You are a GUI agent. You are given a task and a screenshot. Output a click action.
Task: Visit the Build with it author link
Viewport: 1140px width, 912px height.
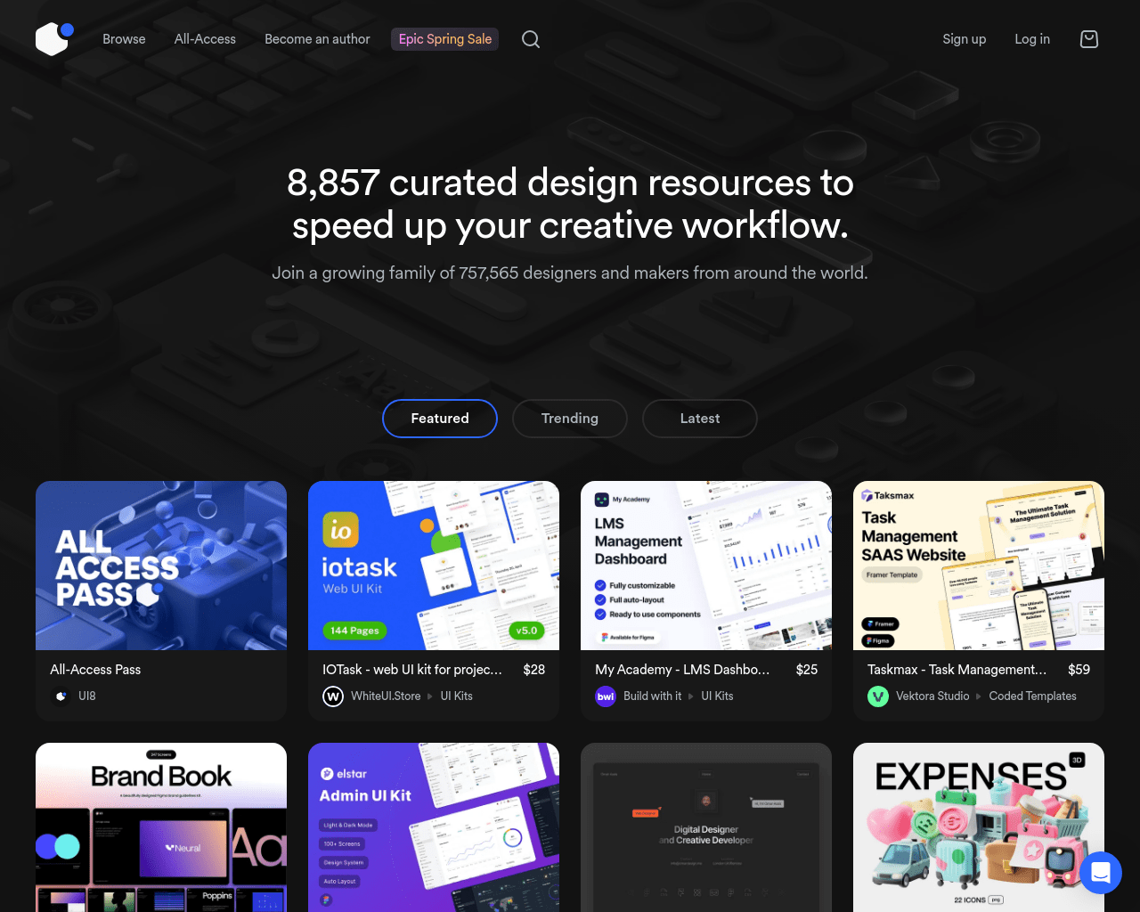653,696
